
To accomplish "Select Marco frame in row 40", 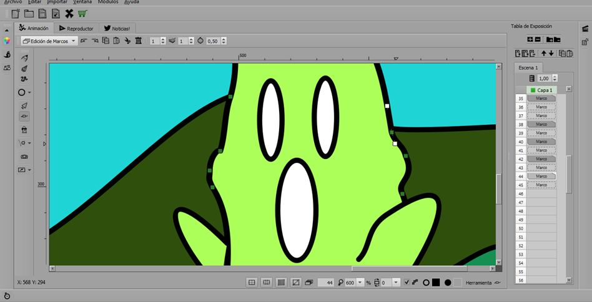I will click(541, 142).
